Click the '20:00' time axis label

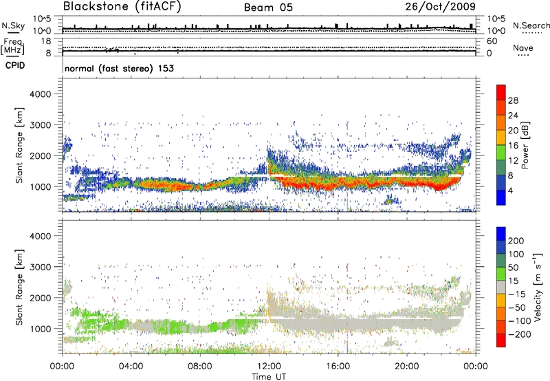(406, 367)
